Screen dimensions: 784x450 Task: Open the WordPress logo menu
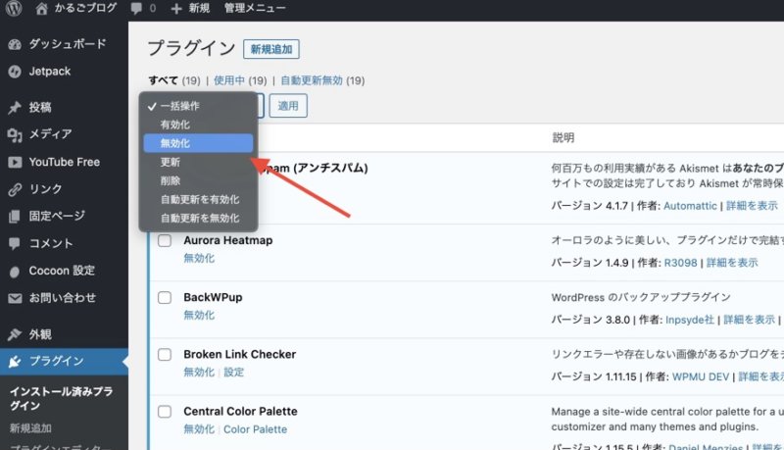pyautogui.click(x=14, y=9)
